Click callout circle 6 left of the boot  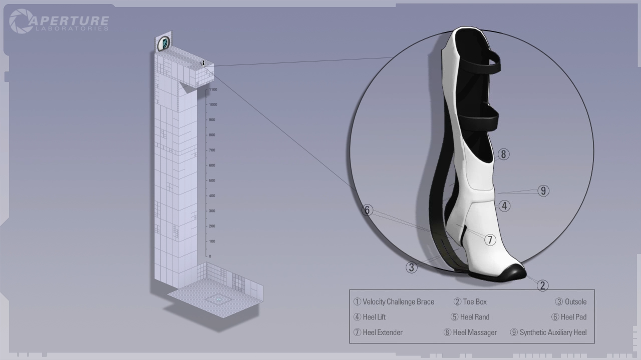[367, 210]
